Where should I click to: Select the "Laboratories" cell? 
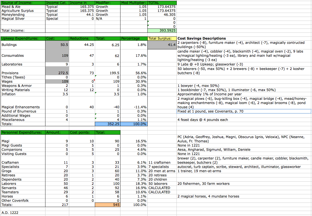(x=23, y=64)
